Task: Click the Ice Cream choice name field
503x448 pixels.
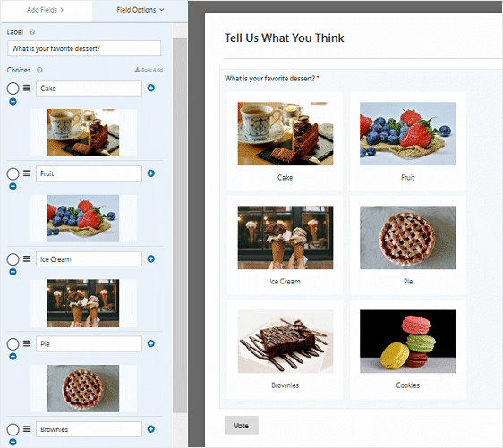Action: tap(89, 259)
